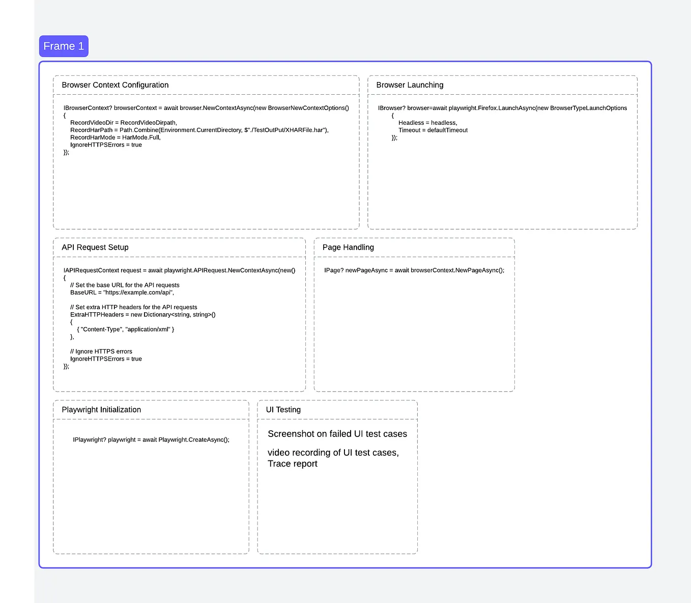
Task: Select the Frame 1 label
Action: [x=63, y=46]
